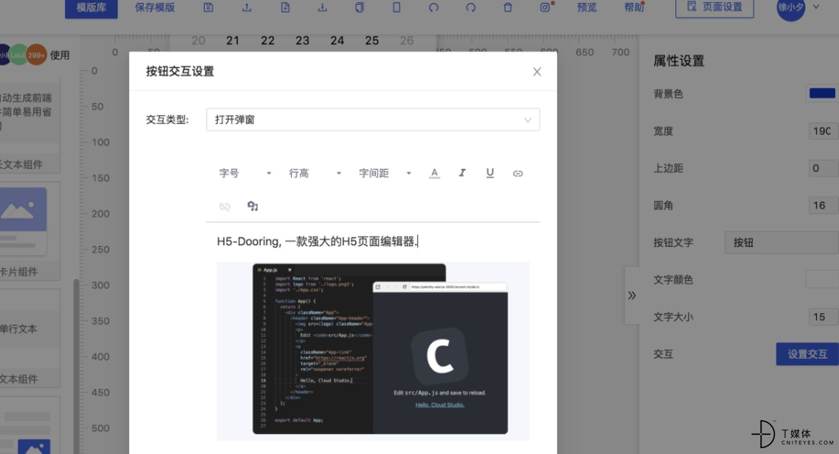Image resolution: width=839 pixels, height=454 pixels.
Task: Click the number 21 on the top strip
Action: pyautogui.click(x=232, y=41)
